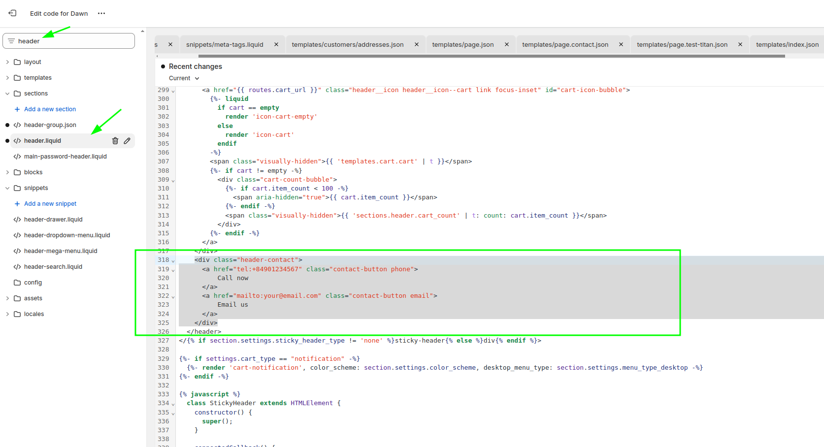This screenshot has height=447, width=824.
Task: Rename header.liquid using the pencil icon
Action: (x=127, y=141)
